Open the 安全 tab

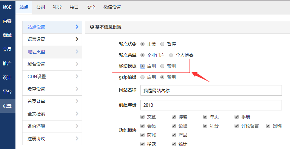point(91,7)
